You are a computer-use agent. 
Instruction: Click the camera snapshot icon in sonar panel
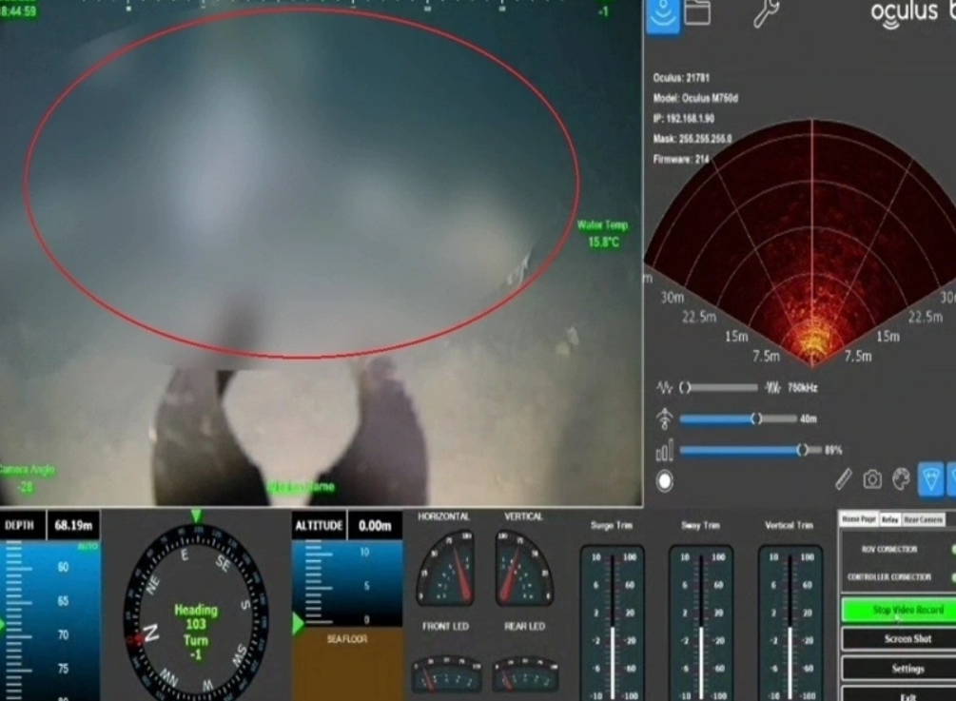tap(872, 479)
